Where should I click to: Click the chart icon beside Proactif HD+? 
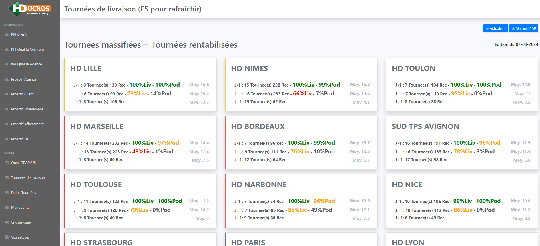[7, 139]
